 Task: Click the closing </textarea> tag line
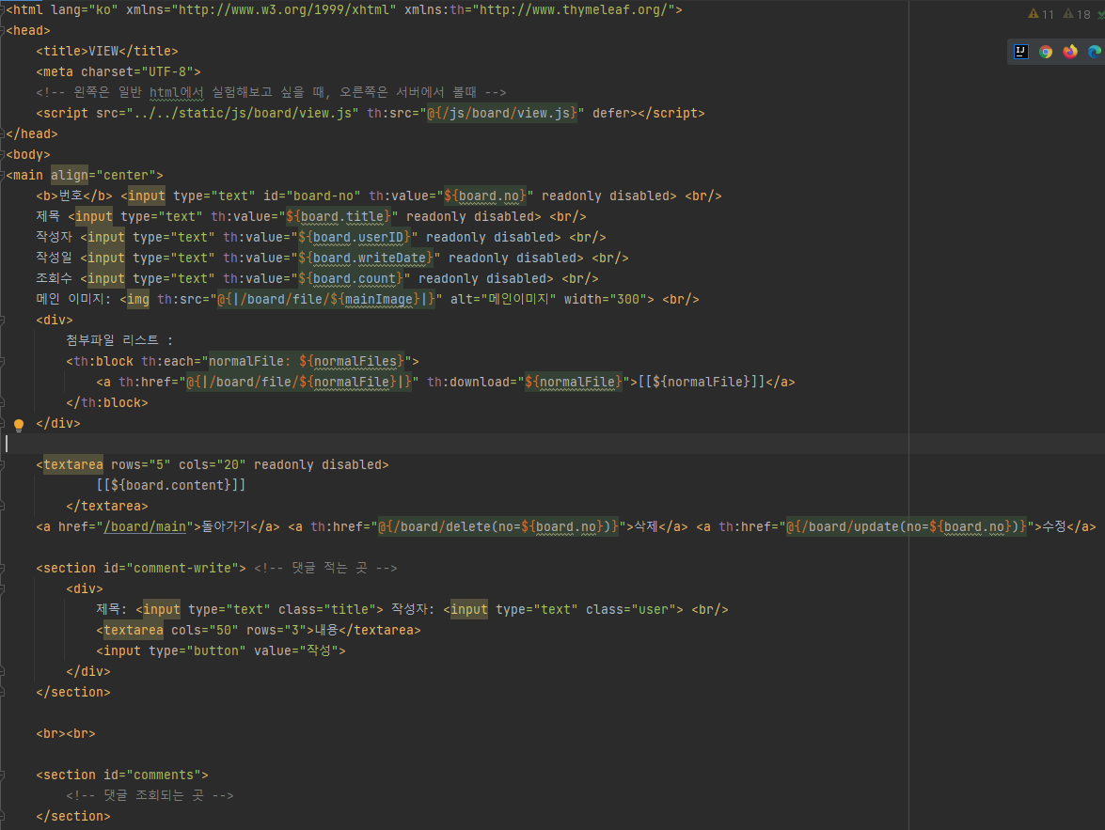pyautogui.click(x=107, y=506)
